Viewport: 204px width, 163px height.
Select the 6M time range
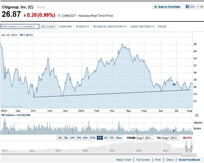pyautogui.click(x=85, y=138)
